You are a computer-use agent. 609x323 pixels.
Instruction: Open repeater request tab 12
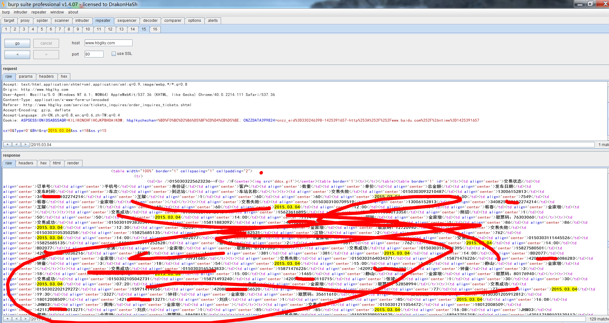110,29
